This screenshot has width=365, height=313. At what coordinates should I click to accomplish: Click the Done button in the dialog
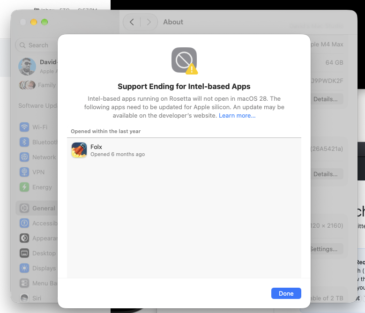tap(286, 293)
